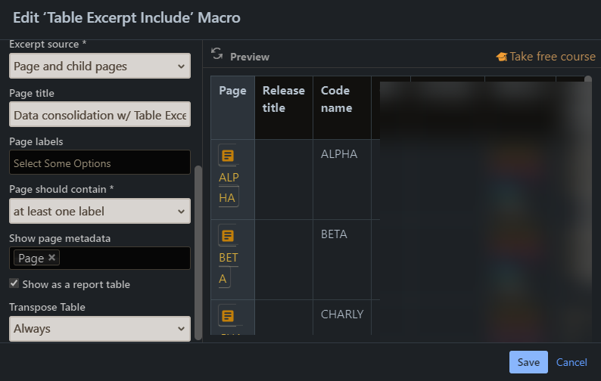
Task: Open the BETA page document icon
Action: pos(228,236)
